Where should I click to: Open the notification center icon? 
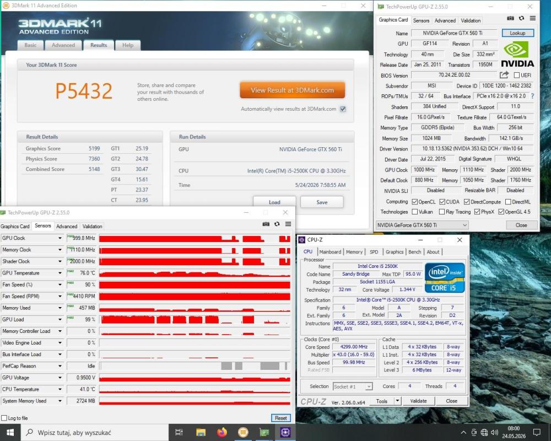click(x=537, y=432)
